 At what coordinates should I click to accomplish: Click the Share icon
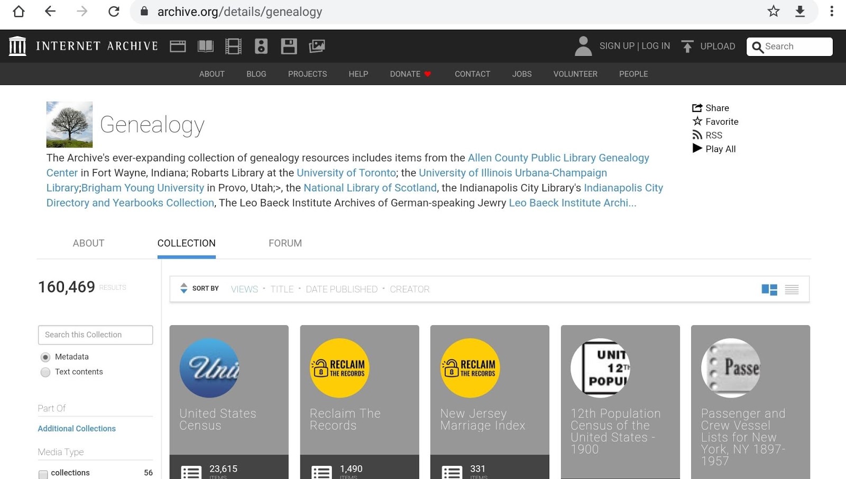point(697,108)
